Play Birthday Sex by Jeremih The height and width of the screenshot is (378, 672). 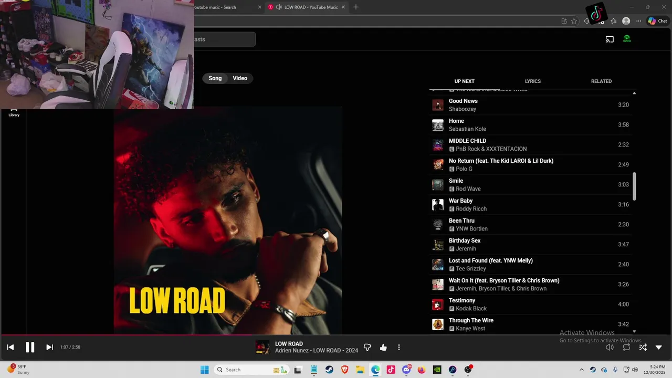click(531, 245)
